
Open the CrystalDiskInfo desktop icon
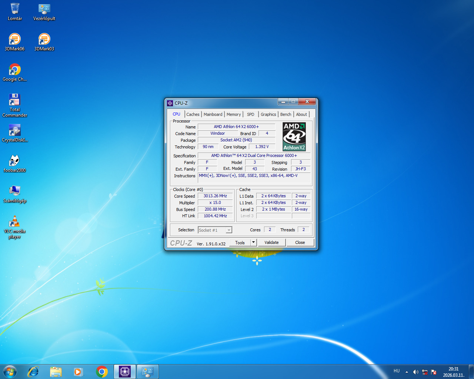(14, 131)
